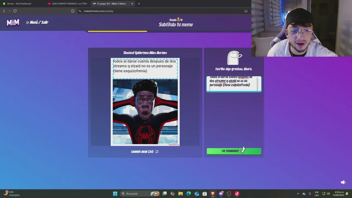Click the change meme swap arrows icon
Image resolution: width=352 pixels, height=198 pixels.
click(157, 152)
